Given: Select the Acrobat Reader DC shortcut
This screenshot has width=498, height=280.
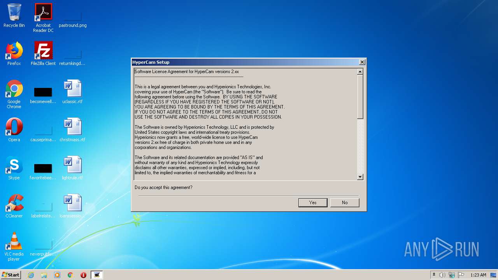Looking at the screenshot, I should [x=43, y=18].
